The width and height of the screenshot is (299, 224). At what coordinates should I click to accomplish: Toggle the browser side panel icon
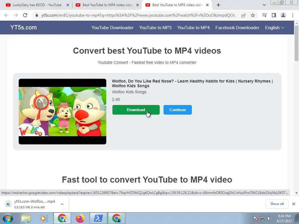[274, 15]
